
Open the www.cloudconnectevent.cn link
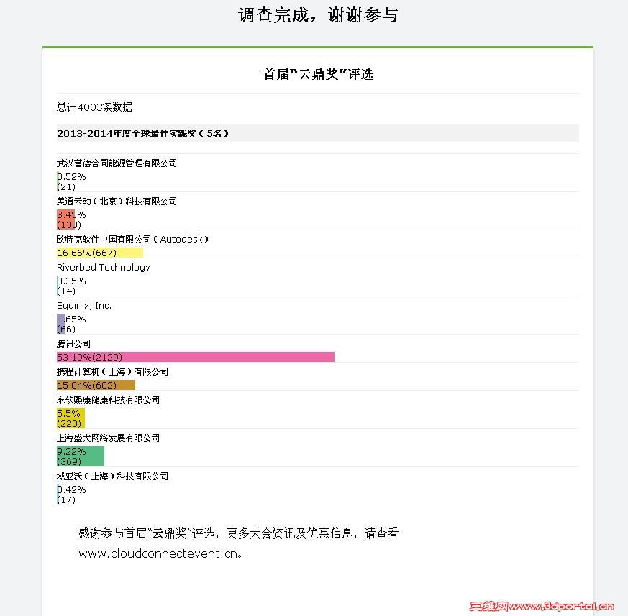pyautogui.click(x=158, y=554)
